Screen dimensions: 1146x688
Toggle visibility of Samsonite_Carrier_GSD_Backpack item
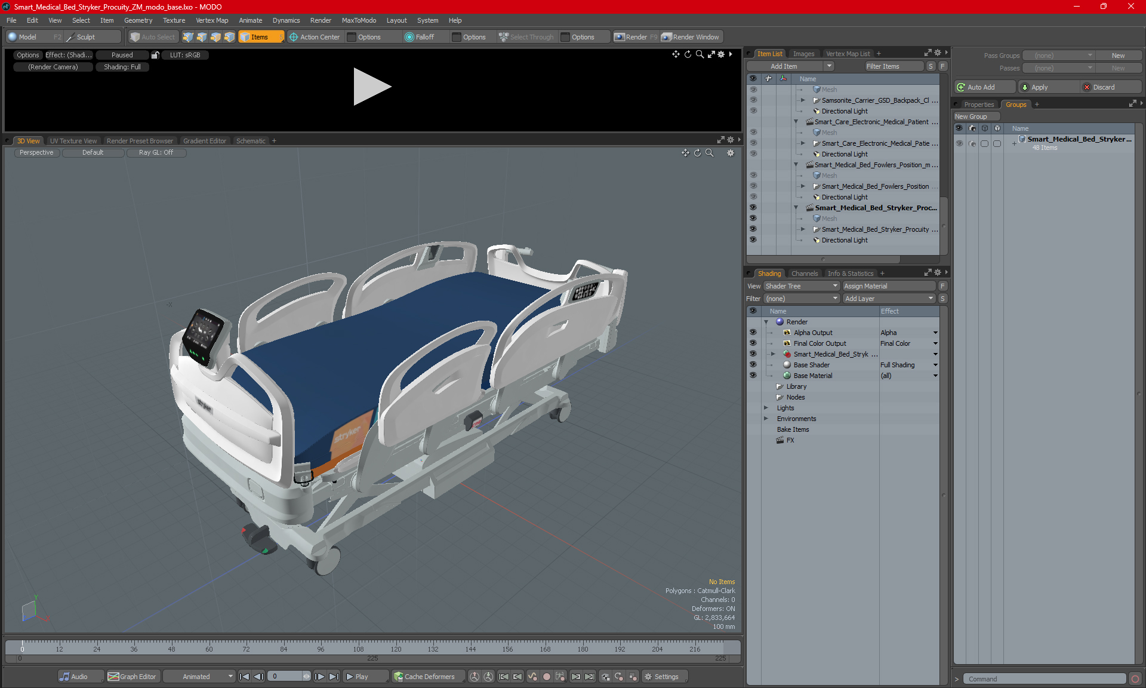[753, 100]
